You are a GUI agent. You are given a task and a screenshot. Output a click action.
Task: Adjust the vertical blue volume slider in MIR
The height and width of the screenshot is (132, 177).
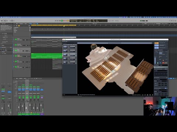(155, 60)
